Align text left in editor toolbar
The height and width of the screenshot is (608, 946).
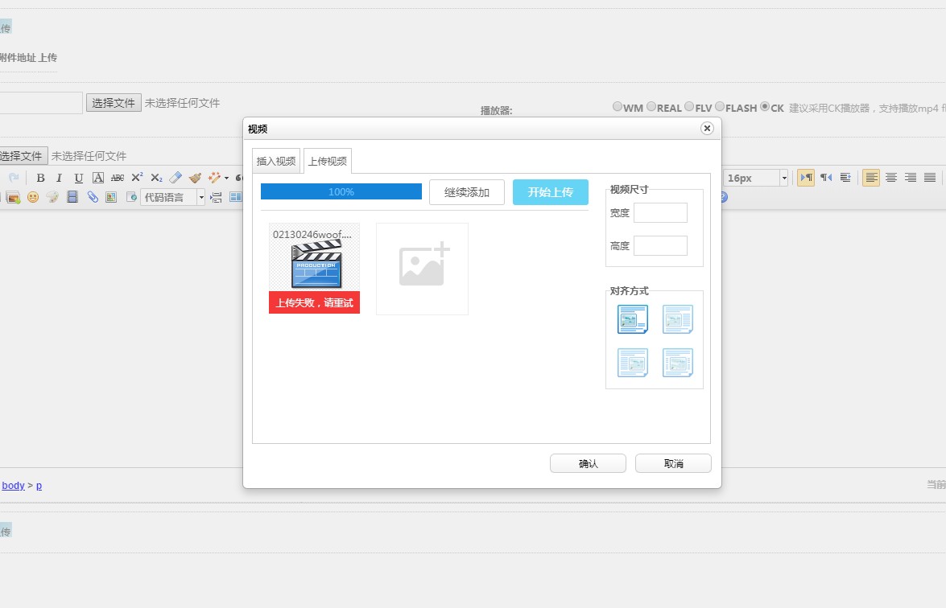871,178
